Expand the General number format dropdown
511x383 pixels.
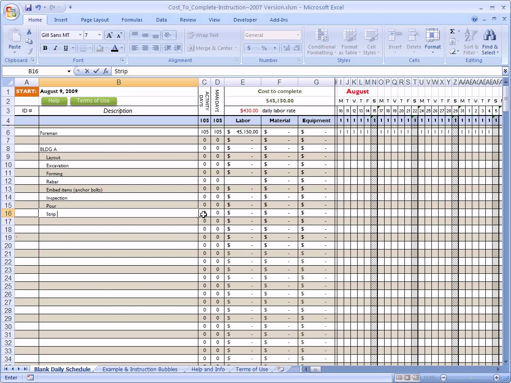pyautogui.click(x=298, y=35)
